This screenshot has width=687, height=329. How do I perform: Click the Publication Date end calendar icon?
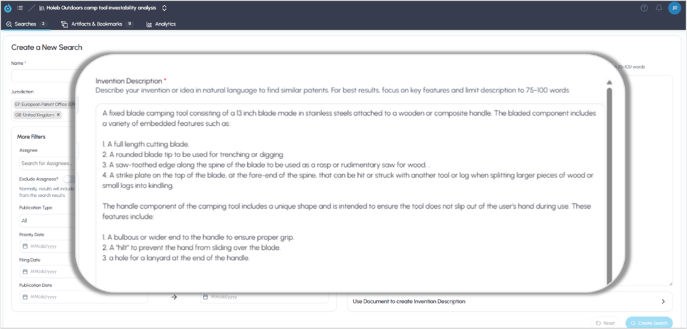coord(206,296)
